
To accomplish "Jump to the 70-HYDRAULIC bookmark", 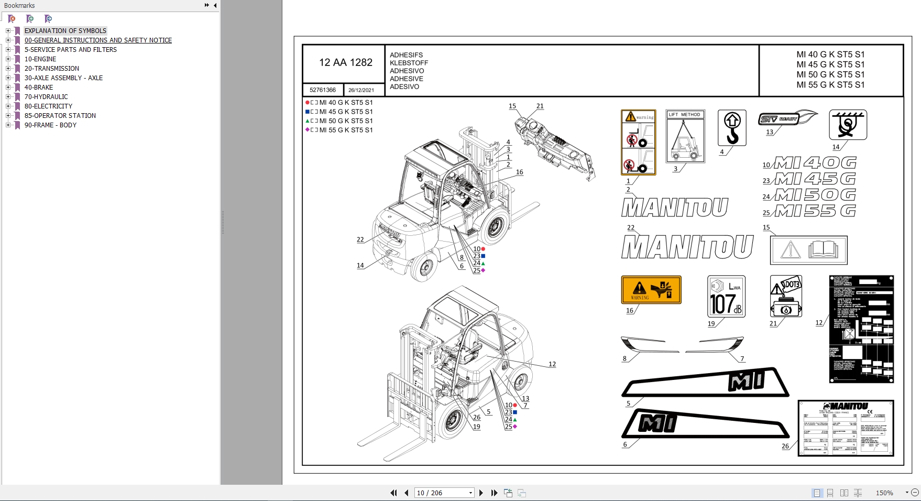I will pyautogui.click(x=46, y=97).
